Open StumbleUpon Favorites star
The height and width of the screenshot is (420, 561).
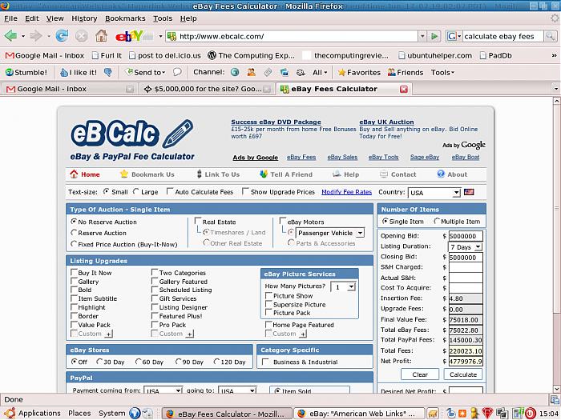(x=359, y=73)
